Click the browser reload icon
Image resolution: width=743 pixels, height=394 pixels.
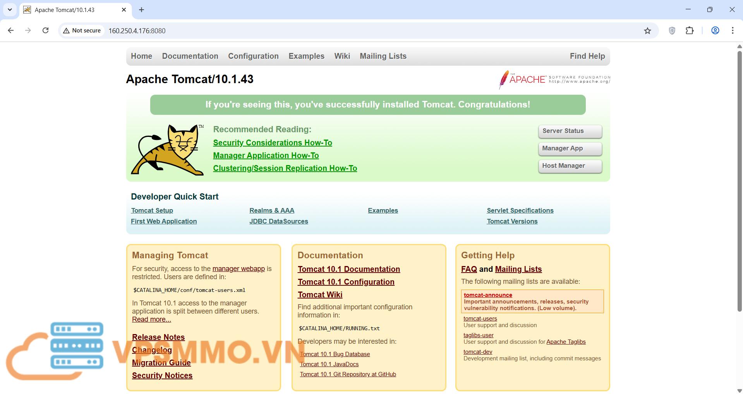[x=45, y=31]
